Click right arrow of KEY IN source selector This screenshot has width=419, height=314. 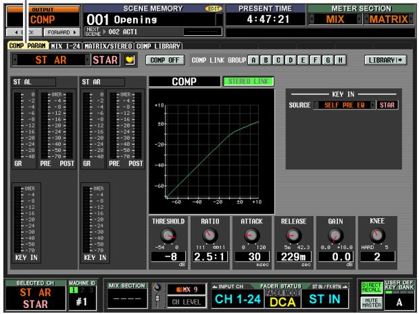pyautogui.click(x=373, y=105)
